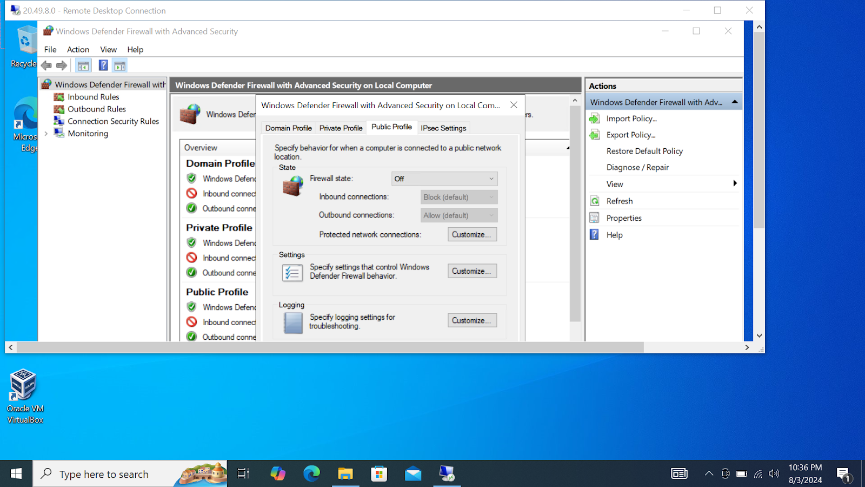
Task: Click checklist icon in Settings section
Action: coord(292,272)
